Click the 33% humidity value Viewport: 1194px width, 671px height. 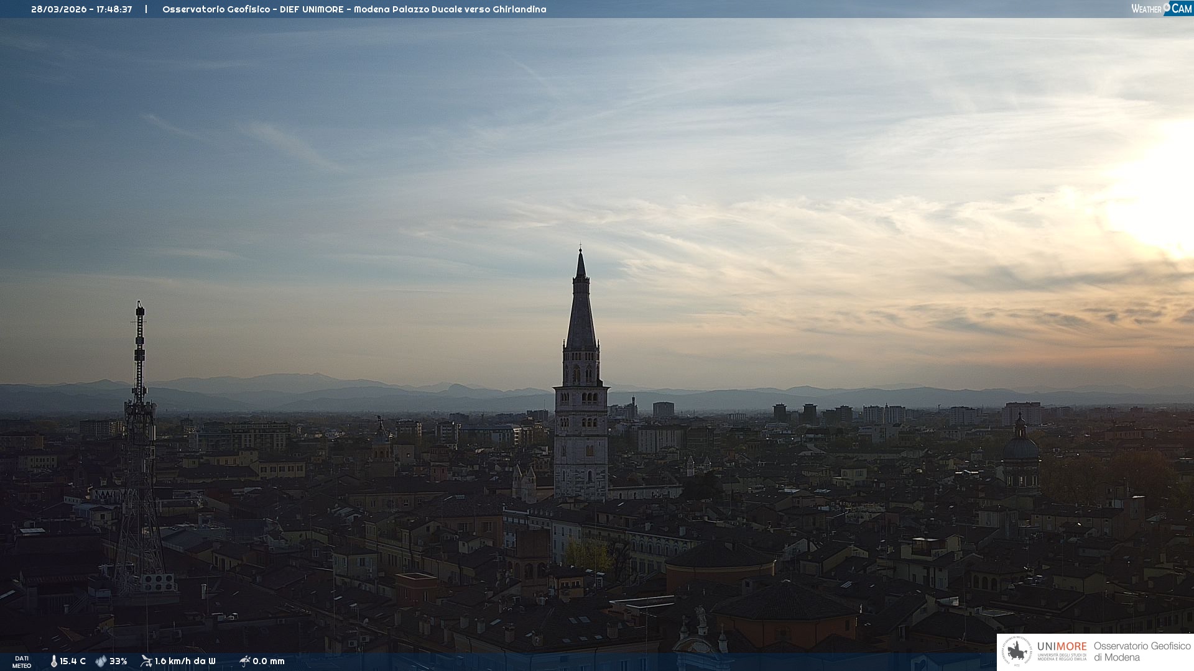tap(118, 661)
